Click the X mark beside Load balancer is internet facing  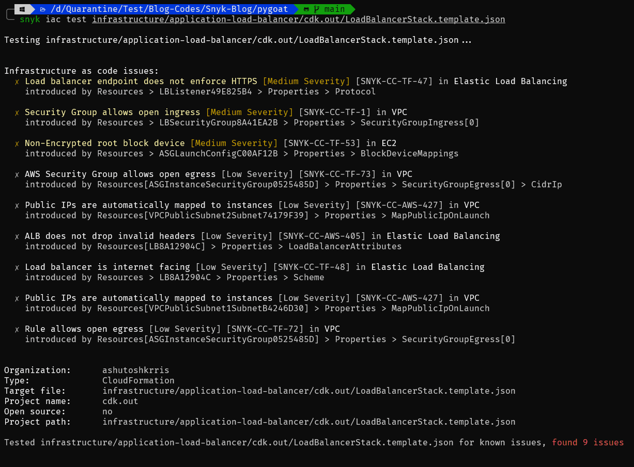17,267
